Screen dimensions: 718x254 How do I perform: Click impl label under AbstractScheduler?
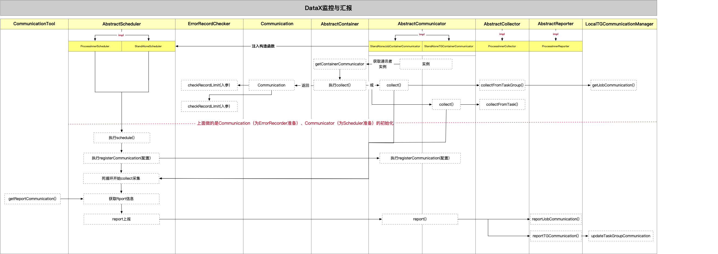[x=121, y=35]
